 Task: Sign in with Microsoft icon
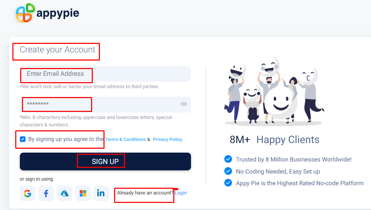point(83,193)
